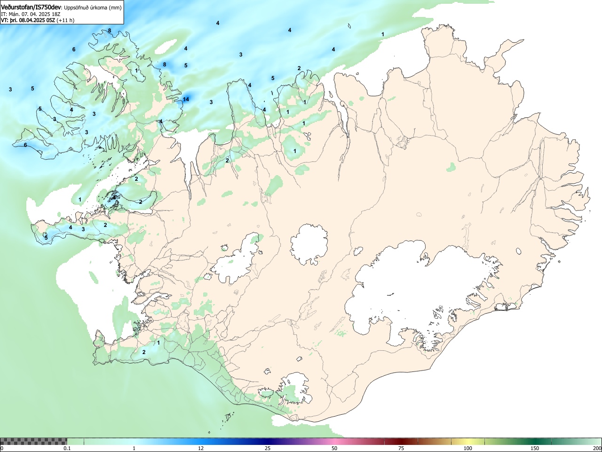Click the 100 label on the color scale
The image size is (602, 452).
[468, 448]
